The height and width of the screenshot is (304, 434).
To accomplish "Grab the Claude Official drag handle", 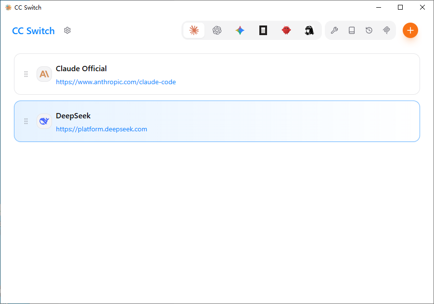I will tap(26, 74).
